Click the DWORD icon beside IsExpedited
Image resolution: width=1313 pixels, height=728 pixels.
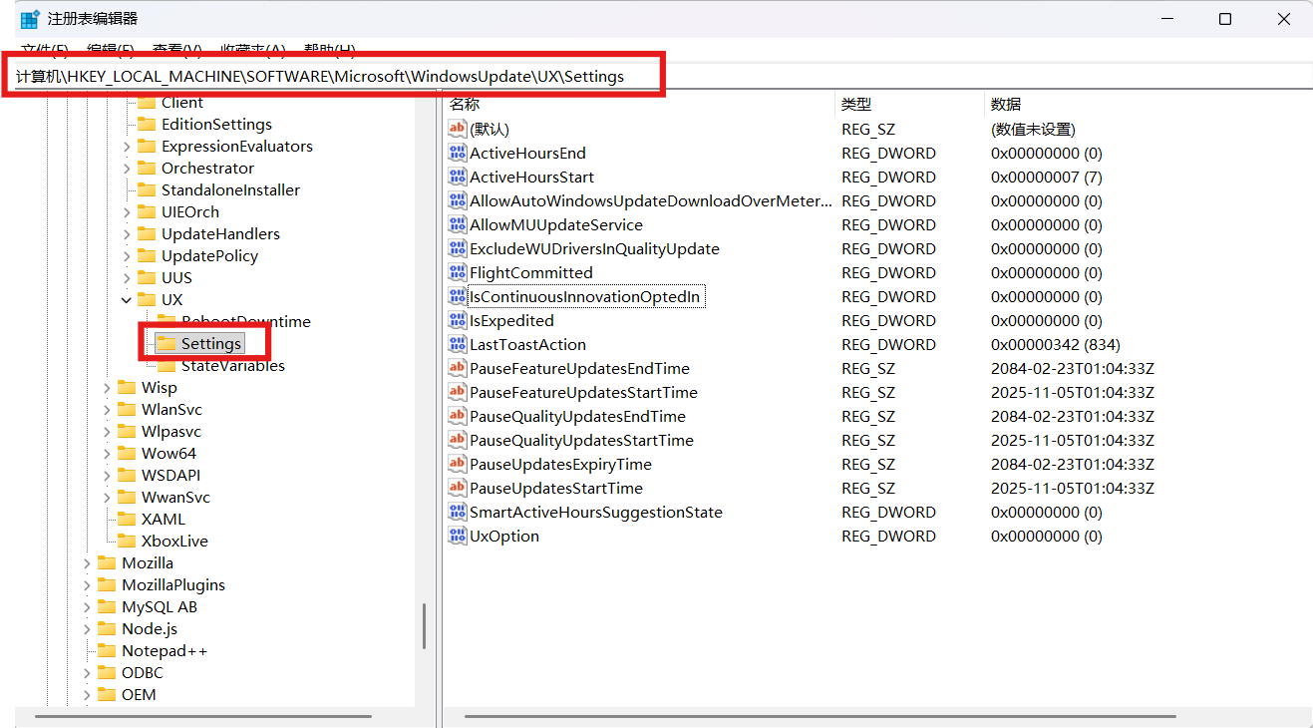(458, 320)
